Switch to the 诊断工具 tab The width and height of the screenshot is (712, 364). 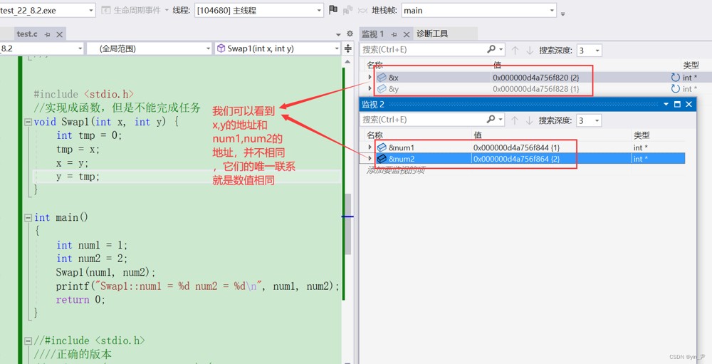(x=432, y=33)
